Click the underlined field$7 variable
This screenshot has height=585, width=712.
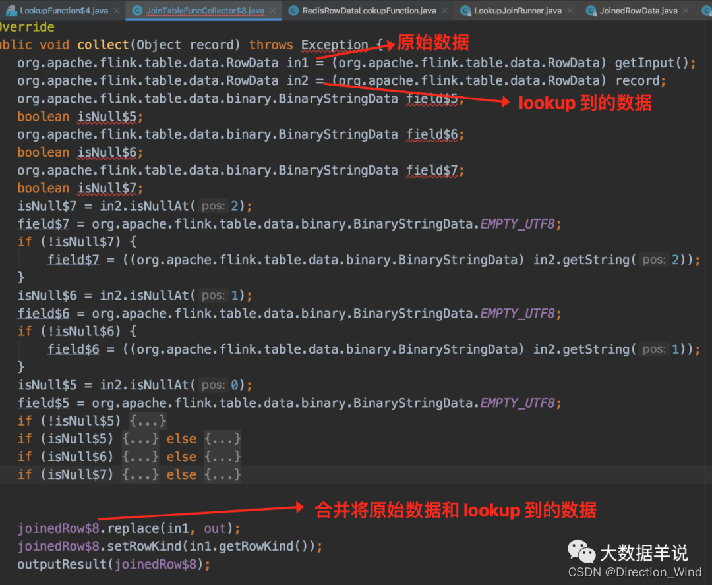coord(43,223)
